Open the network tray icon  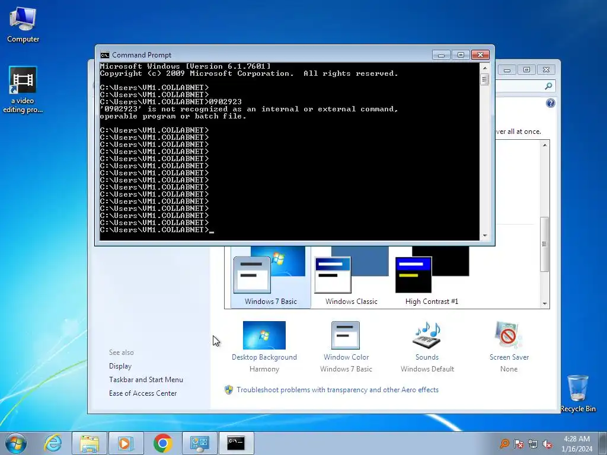point(533,443)
